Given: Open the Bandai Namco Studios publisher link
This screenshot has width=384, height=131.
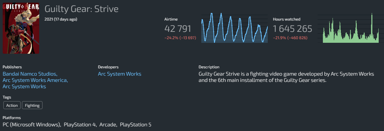Looking at the screenshot, I should pos(30,74).
